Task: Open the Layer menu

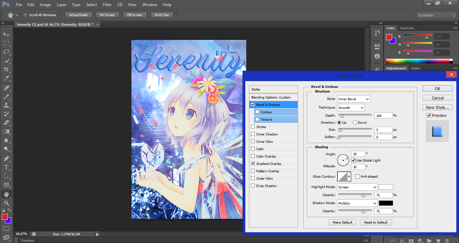Action: tap(61, 5)
